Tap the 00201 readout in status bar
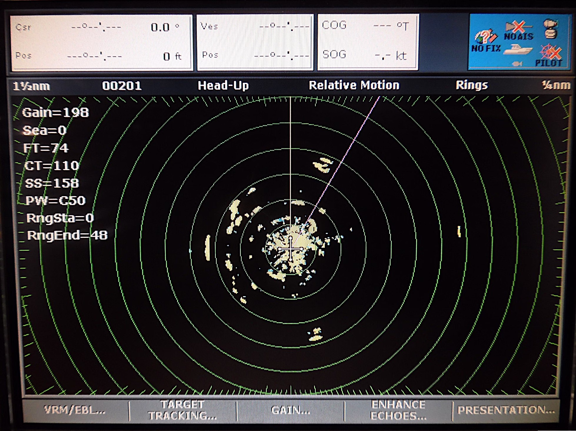The image size is (576, 431). click(x=122, y=86)
